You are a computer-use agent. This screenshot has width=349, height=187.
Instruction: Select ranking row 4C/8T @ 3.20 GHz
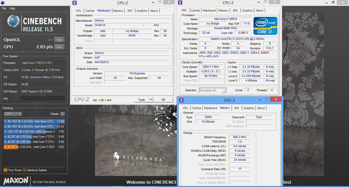point(34,137)
